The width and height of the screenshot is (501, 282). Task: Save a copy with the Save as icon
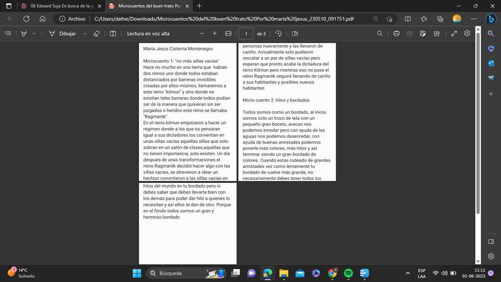pos(423,33)
